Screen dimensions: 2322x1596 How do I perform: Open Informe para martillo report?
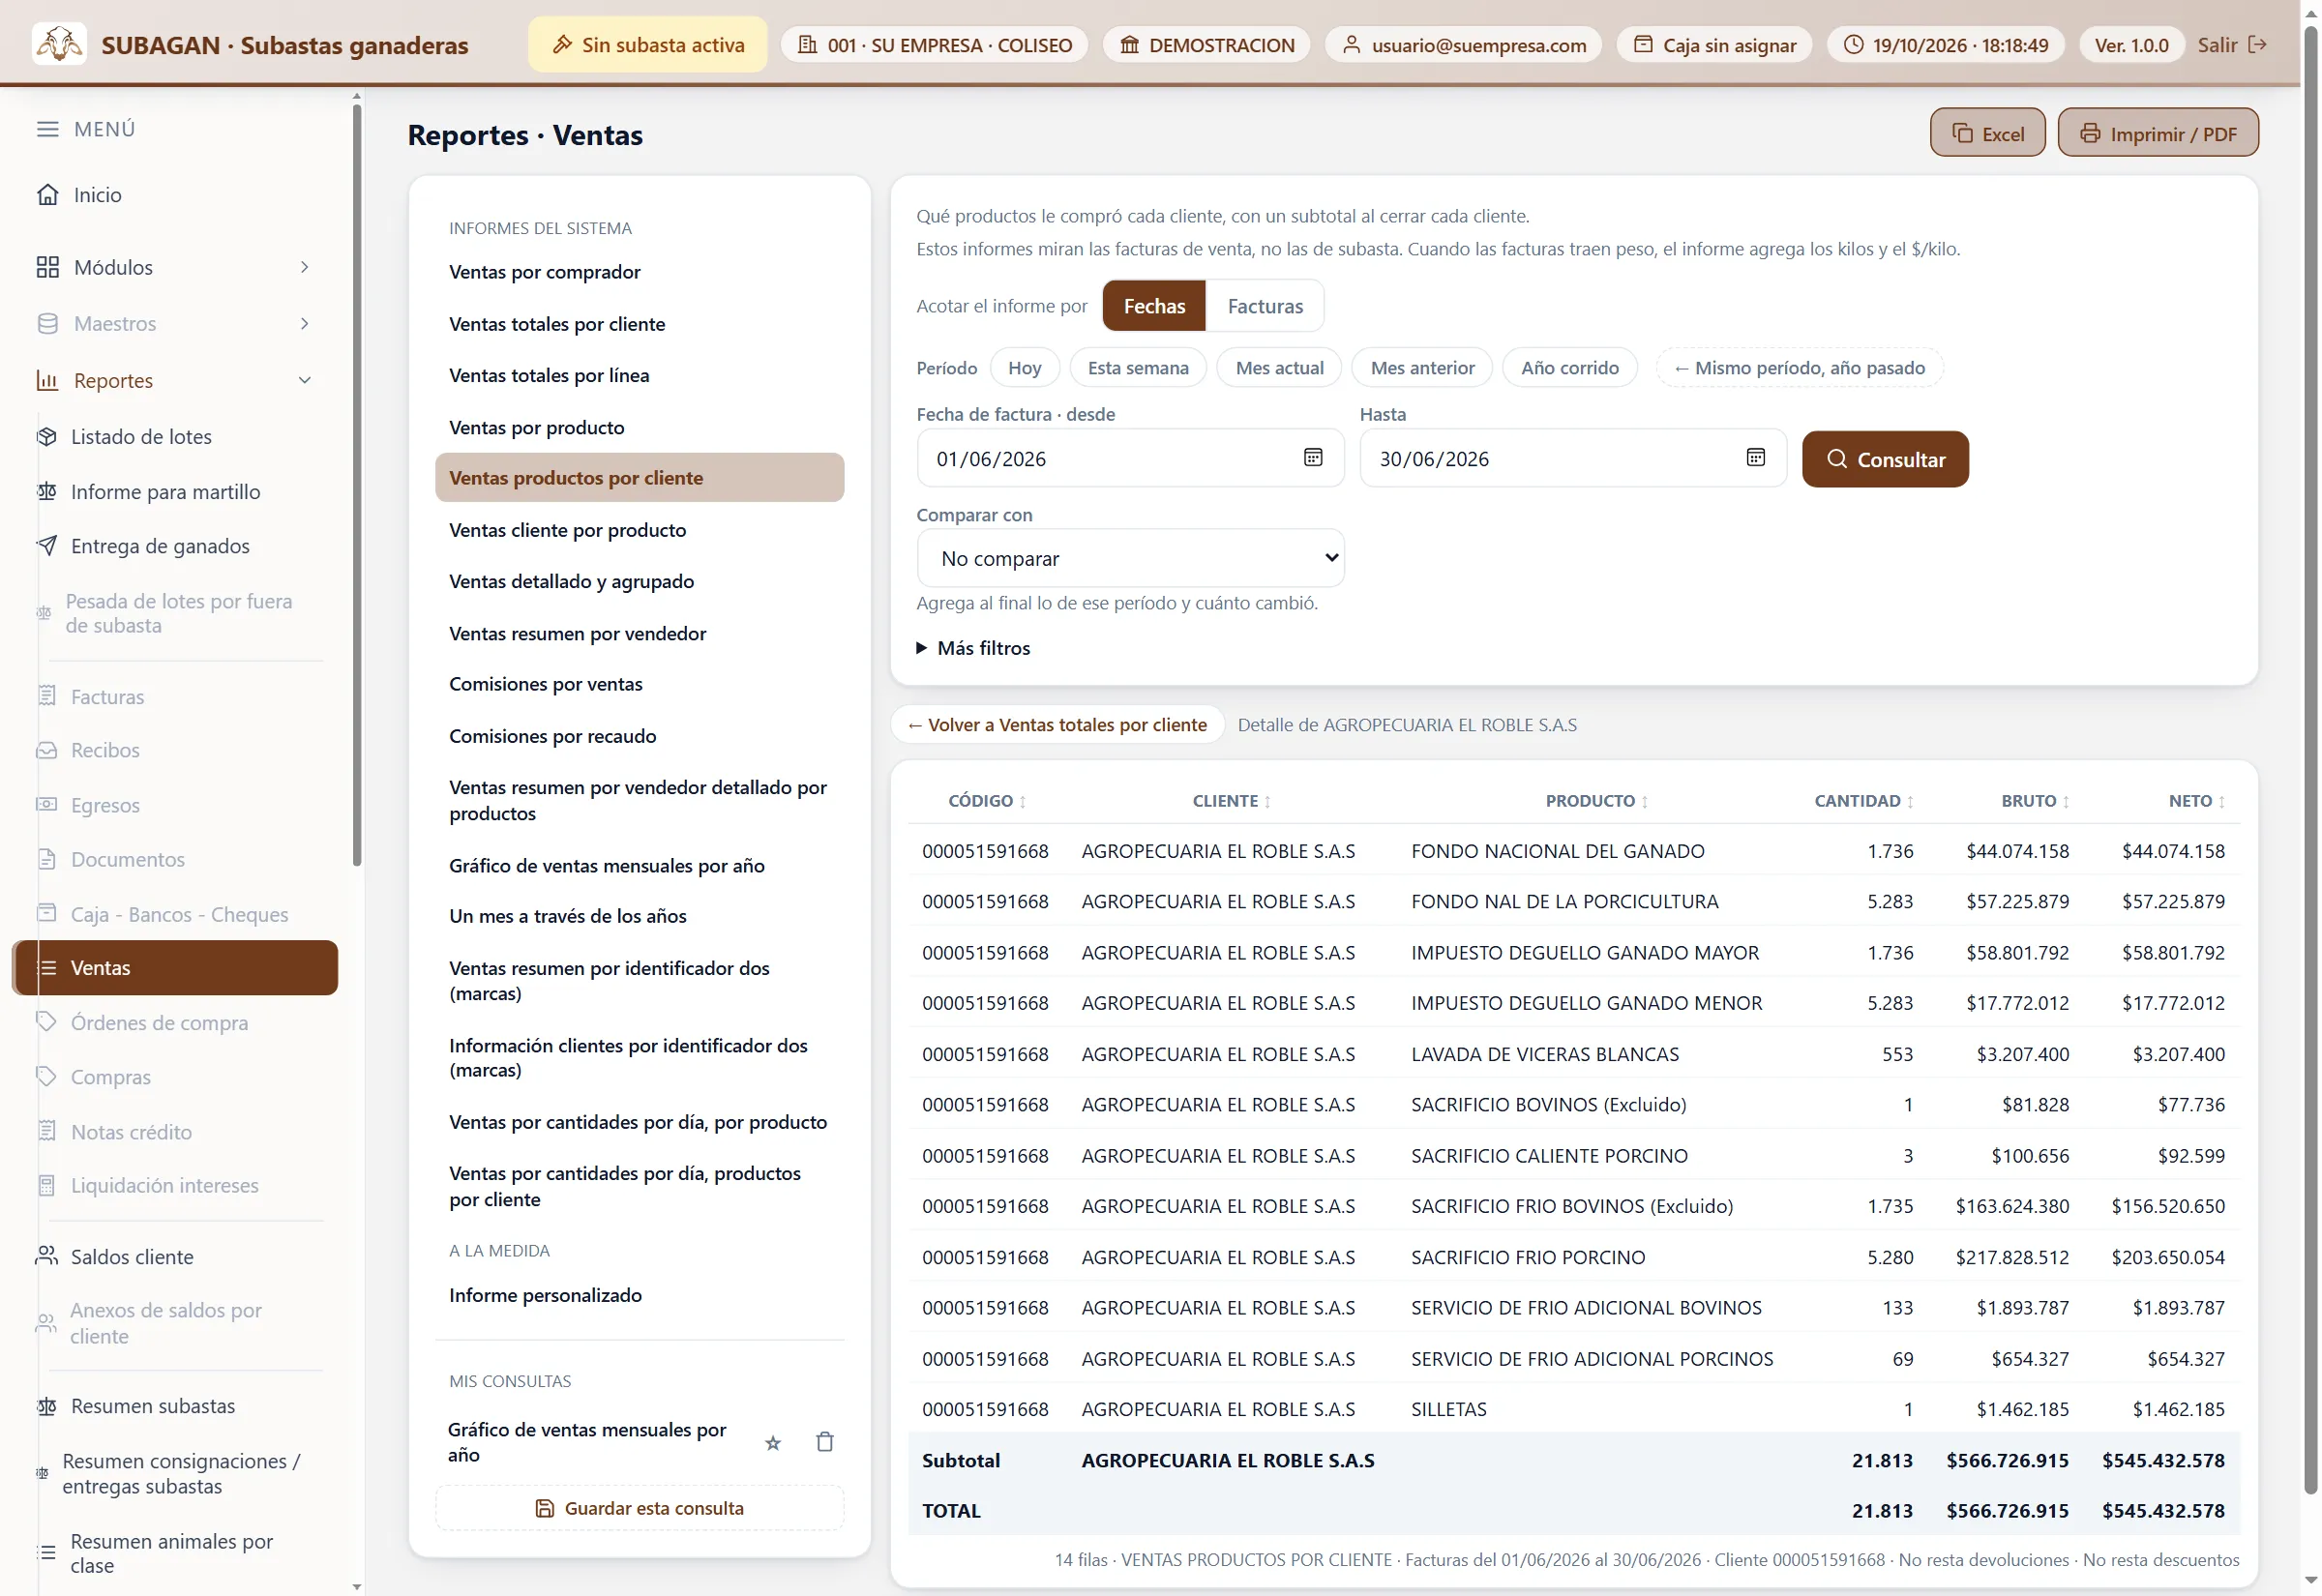coord(165,491)
